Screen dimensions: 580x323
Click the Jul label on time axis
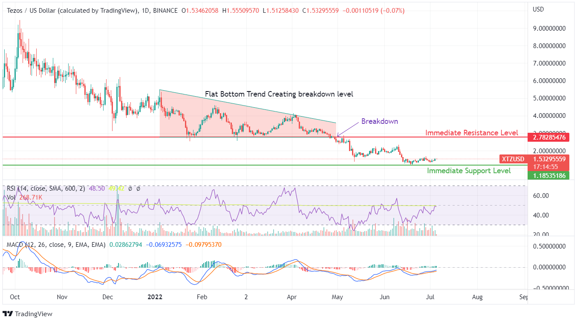pos(431,297)
